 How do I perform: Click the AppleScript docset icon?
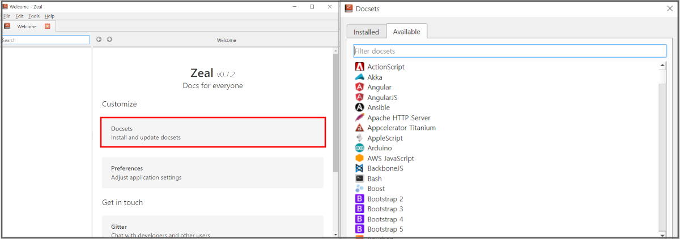tap(359, 138)
